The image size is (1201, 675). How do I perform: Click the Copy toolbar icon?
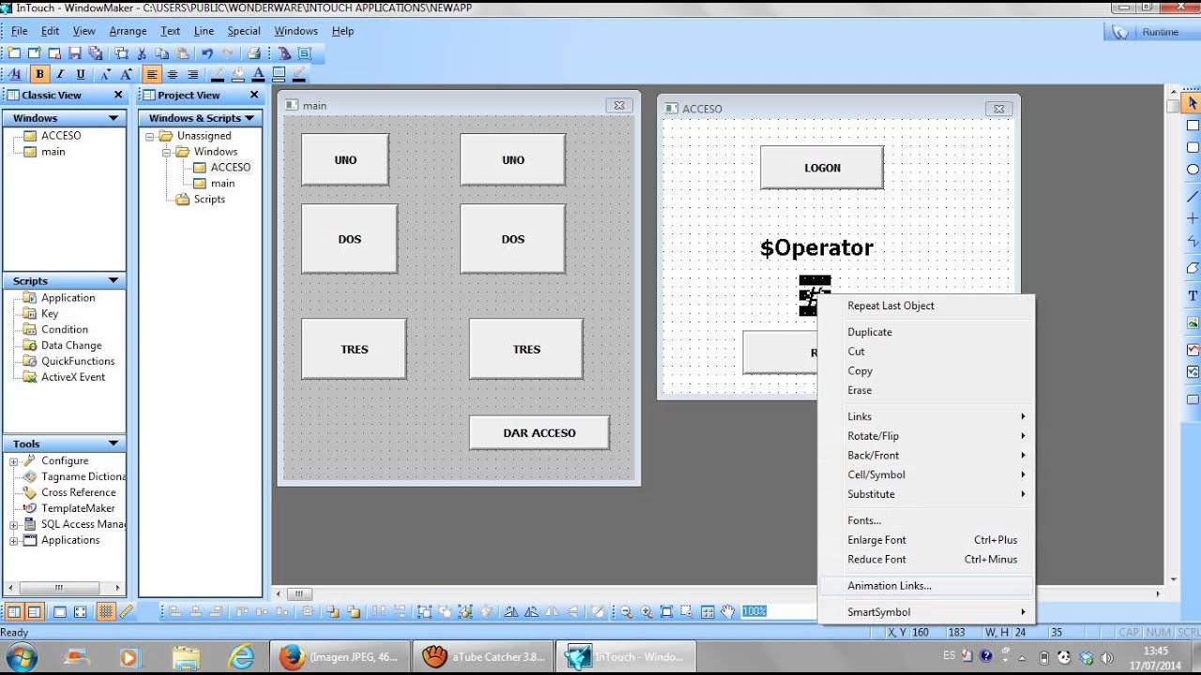[161, 53]
